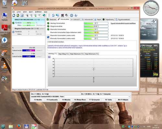Open Total Commander command line dropdown arrow
Viewport: 162px width, 129px height.
(129, 97)
